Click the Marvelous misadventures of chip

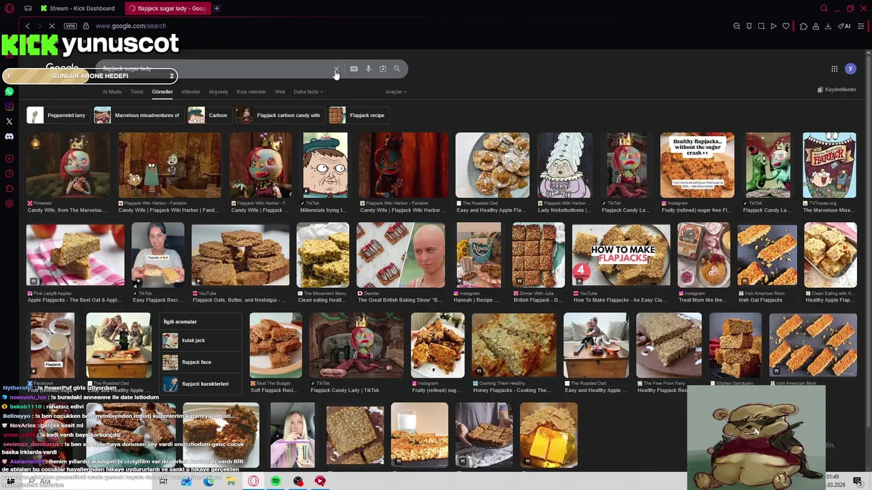point(138,115)
